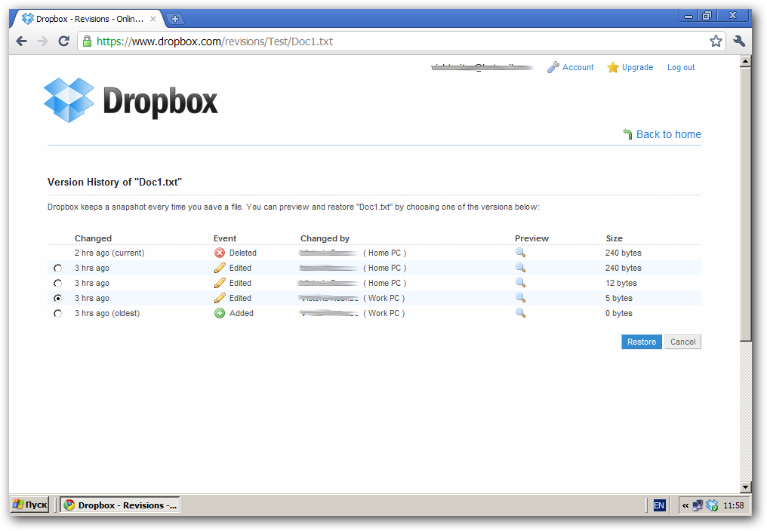The width and height of the screenshot is (767, 531).
Task: Switch to the Dropbox - Revisions browser tab
Action: coord(88,19)
